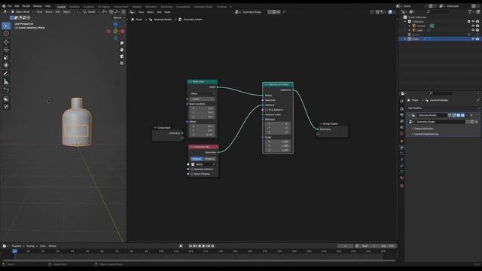
Task: Toggle visibility eye of Light in outliner
Action: (x=473, y=30)
